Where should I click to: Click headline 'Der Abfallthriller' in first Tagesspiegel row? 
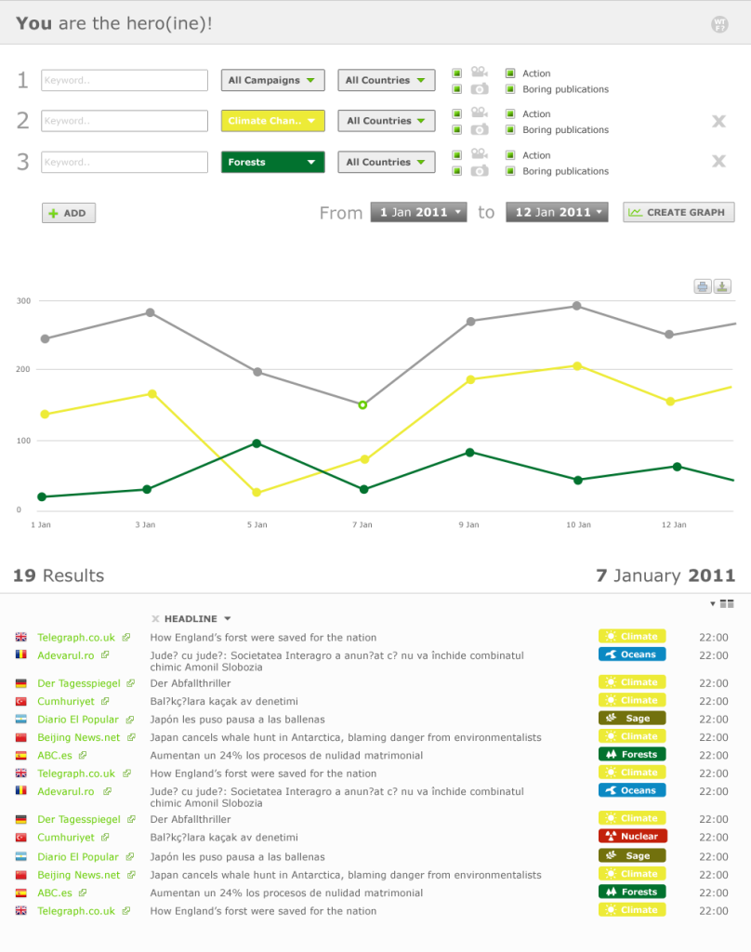(x=190, y=683)
